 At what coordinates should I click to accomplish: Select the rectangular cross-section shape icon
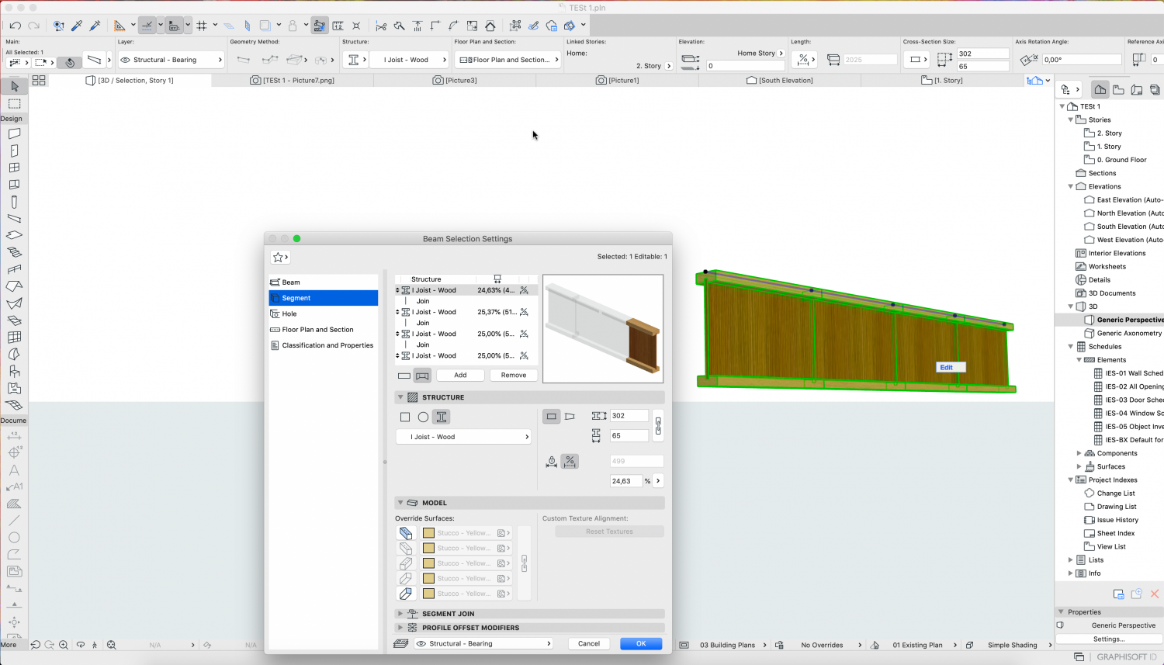coord(405,417)
